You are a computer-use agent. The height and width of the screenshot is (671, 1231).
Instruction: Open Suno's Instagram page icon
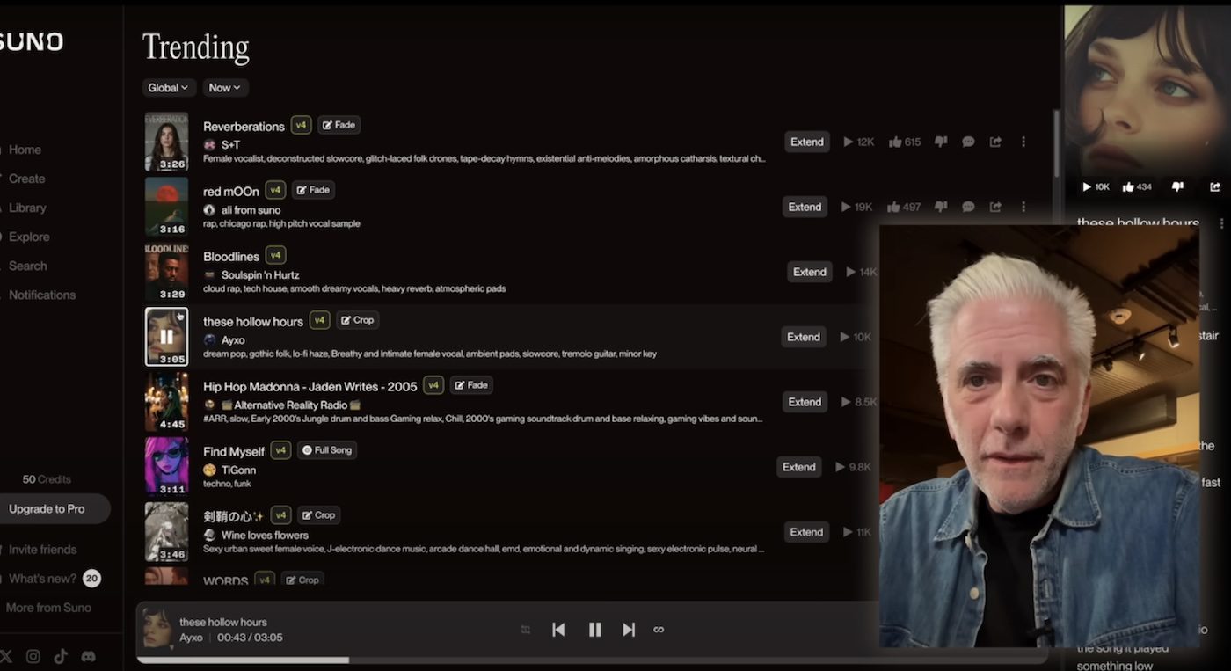tap(33, 656)
